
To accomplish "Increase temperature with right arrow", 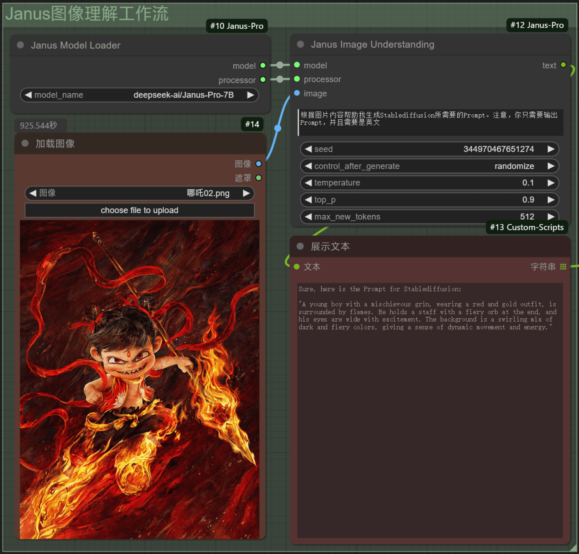I will click(551, 183).
